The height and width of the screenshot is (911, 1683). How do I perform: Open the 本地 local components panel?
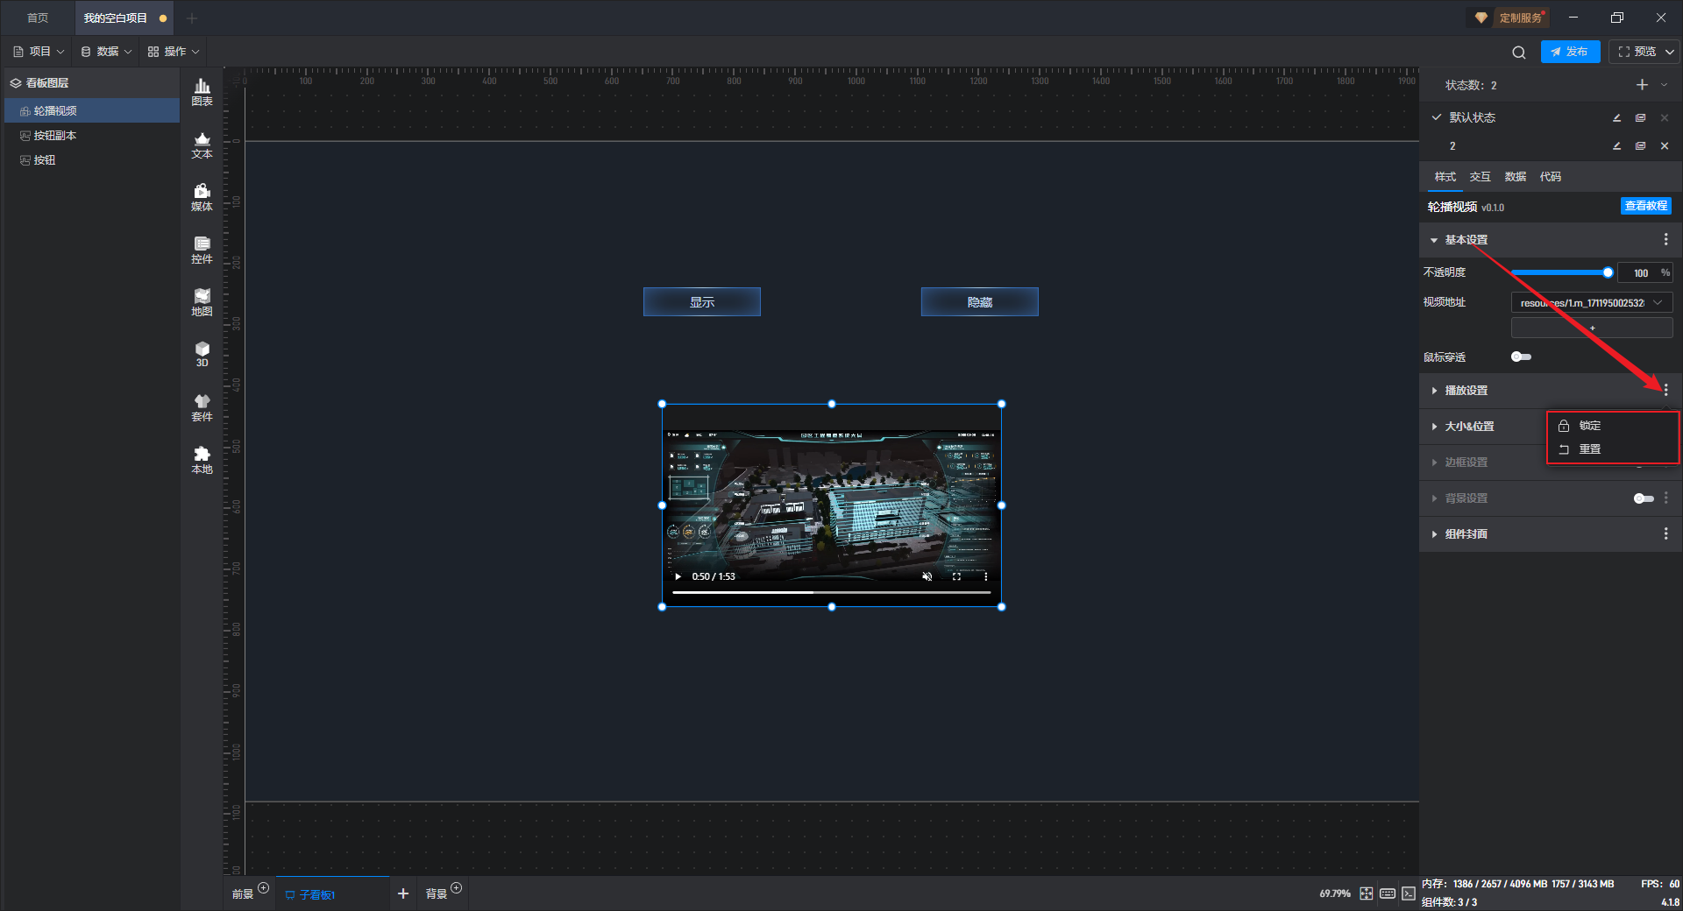pyautogui.click(x=202, y=460)
